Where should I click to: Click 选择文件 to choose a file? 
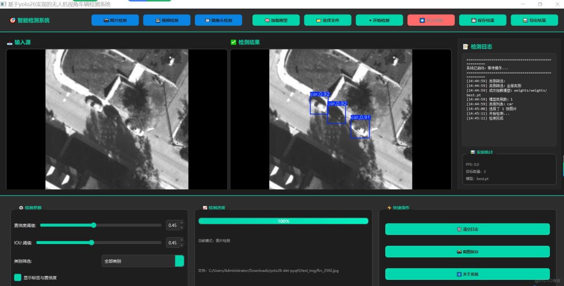(x=327, y=20)
